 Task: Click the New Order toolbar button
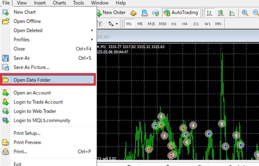click(112, 13)
